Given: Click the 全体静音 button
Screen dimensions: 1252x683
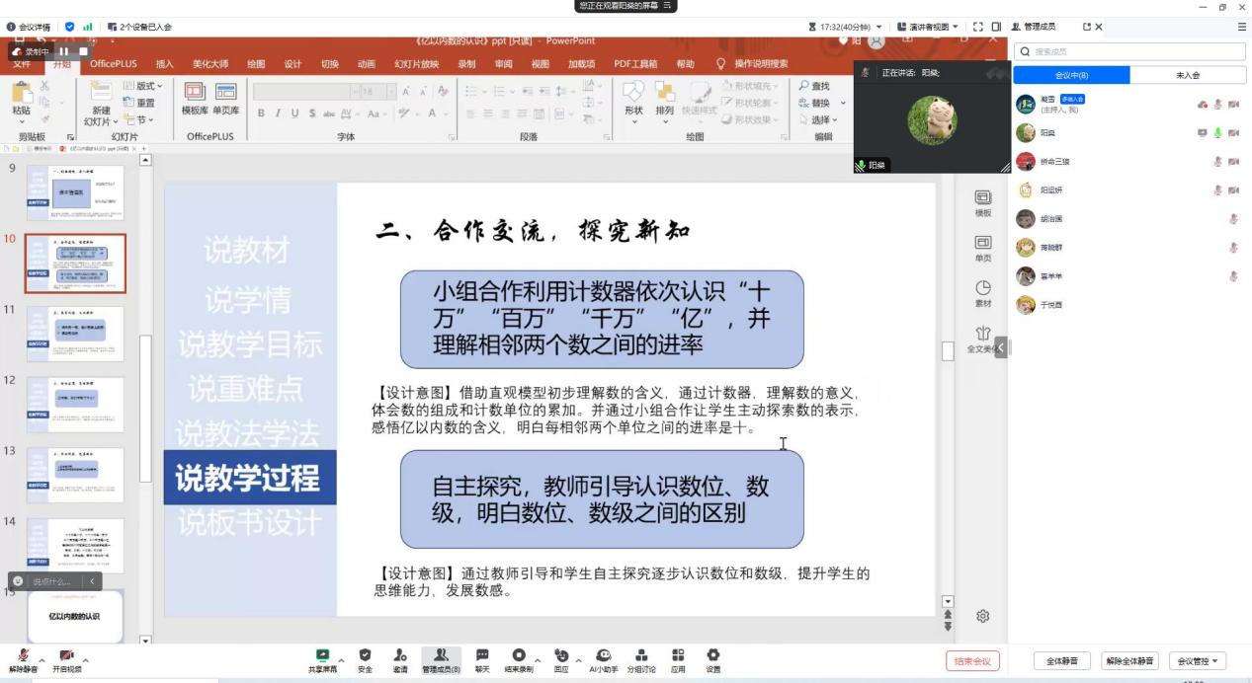Looking at the screenshot, I should click(x=1062, y=661).
